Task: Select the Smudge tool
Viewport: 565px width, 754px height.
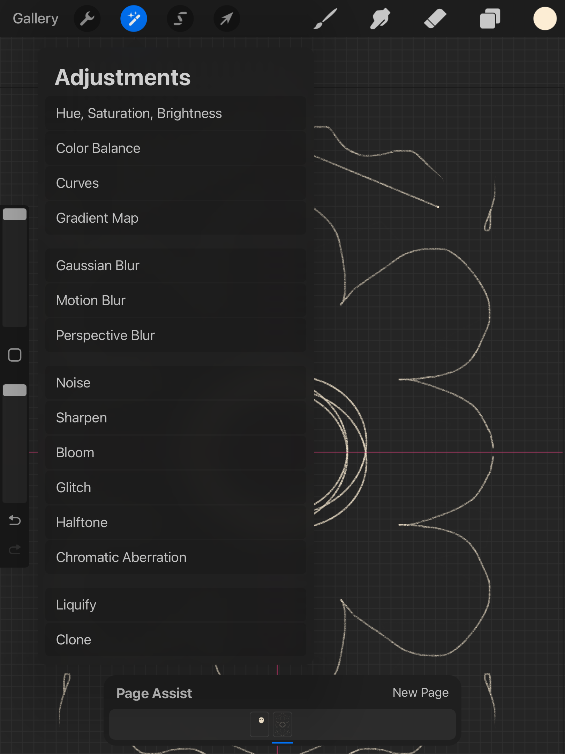Action: tap(380, 19)
